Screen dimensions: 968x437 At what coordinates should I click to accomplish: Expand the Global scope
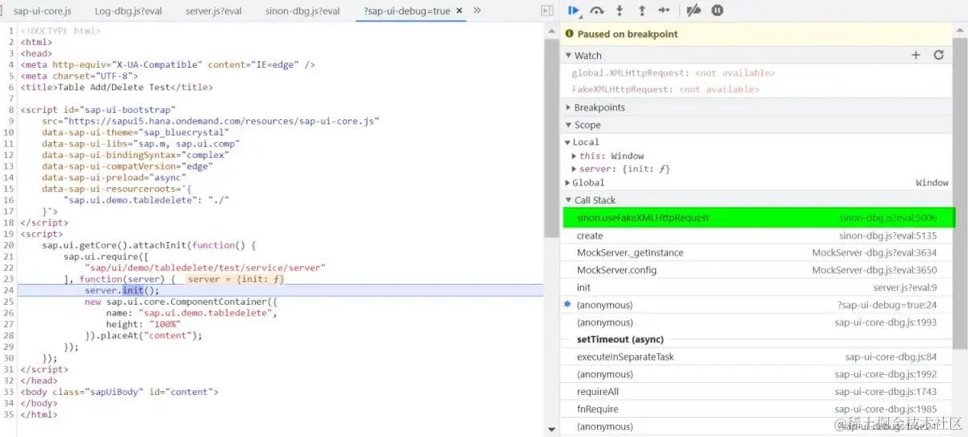[568, 183]
